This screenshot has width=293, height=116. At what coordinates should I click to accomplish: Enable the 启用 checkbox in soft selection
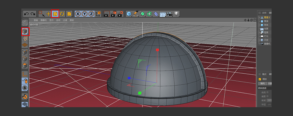click(268, 92)
